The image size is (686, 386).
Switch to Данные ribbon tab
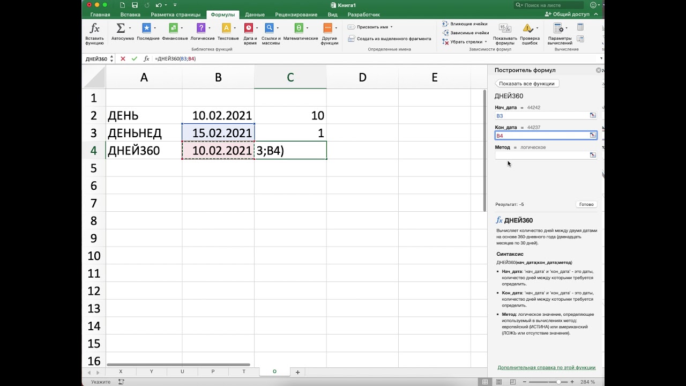(x=255, y=14)
